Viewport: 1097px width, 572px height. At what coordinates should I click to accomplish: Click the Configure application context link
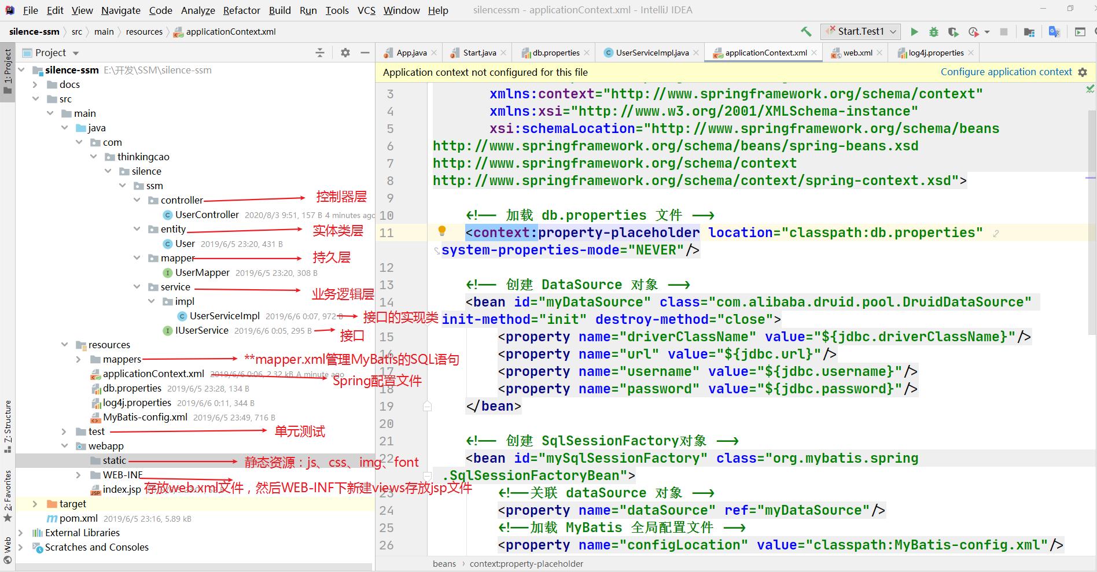coord(1006,72)
